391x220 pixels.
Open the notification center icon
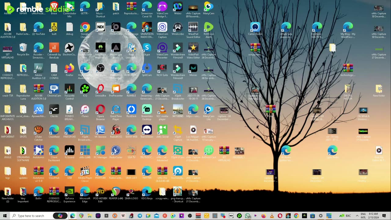[384, 216]
